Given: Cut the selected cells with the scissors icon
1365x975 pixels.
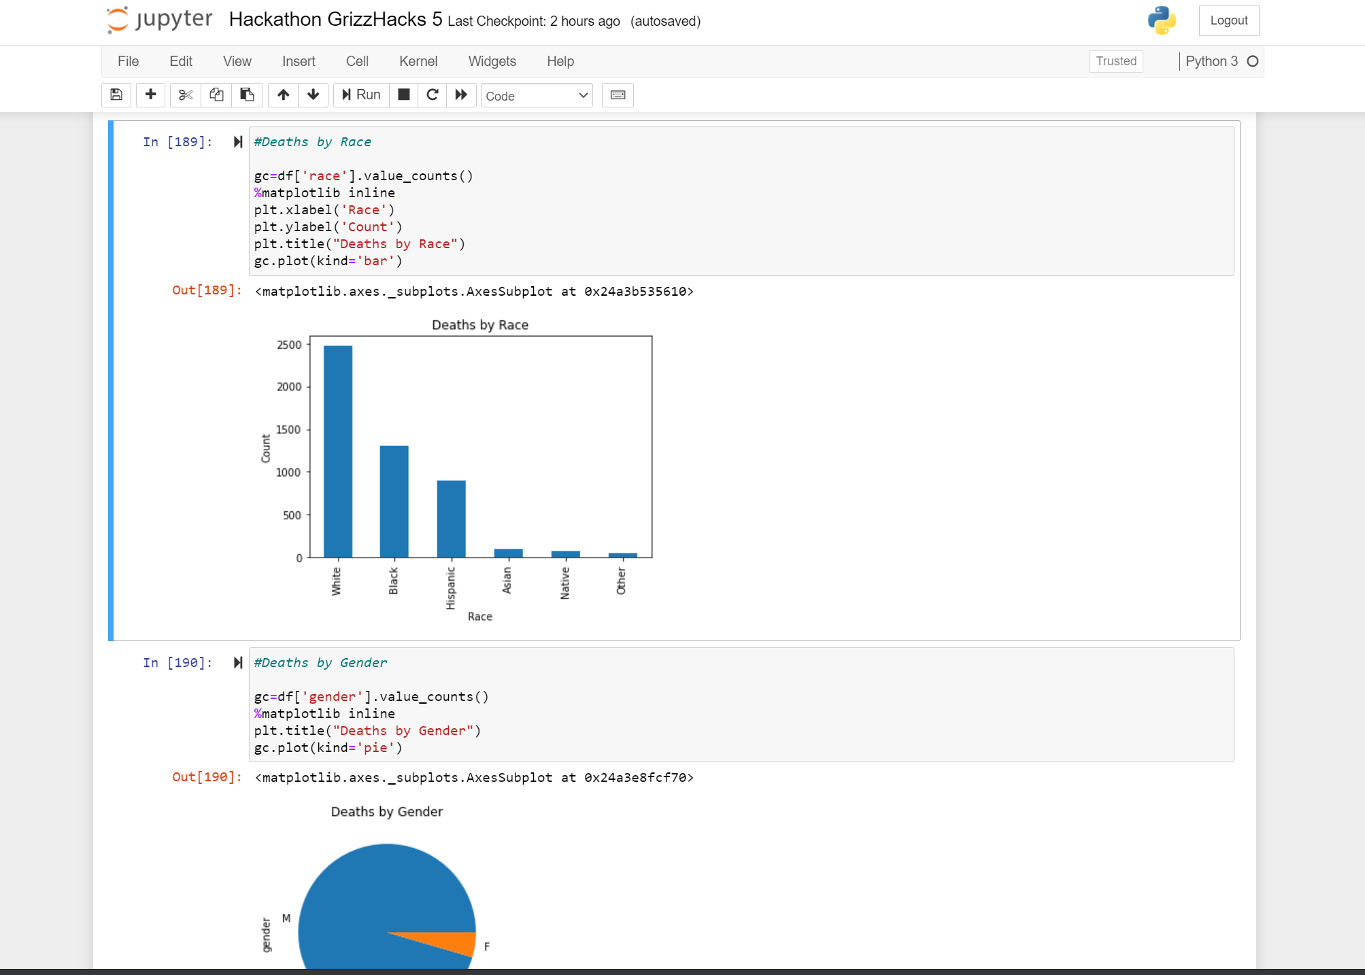Looking at the screenshot, I should (185, 95).
